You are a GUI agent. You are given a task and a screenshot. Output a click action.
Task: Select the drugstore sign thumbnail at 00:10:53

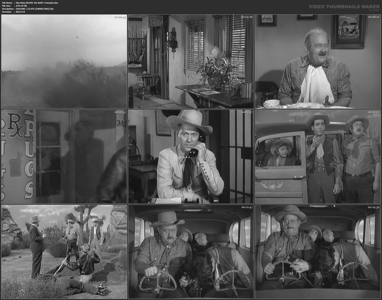(64, 156)
